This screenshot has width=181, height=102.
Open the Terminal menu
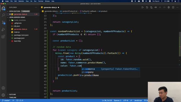pos(41,1)
